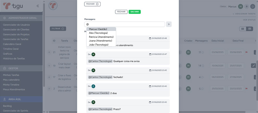Switch to kanban column view

243,29
